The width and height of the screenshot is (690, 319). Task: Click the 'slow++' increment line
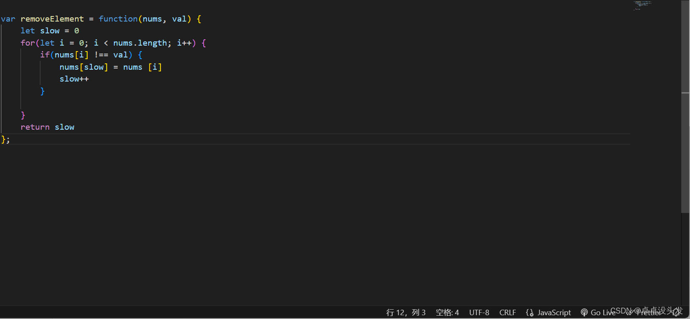point(74,79)
